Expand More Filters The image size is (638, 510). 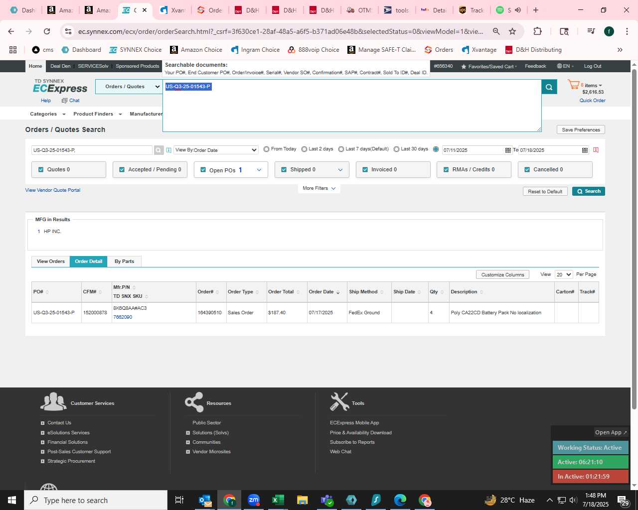tap(319, 188)
